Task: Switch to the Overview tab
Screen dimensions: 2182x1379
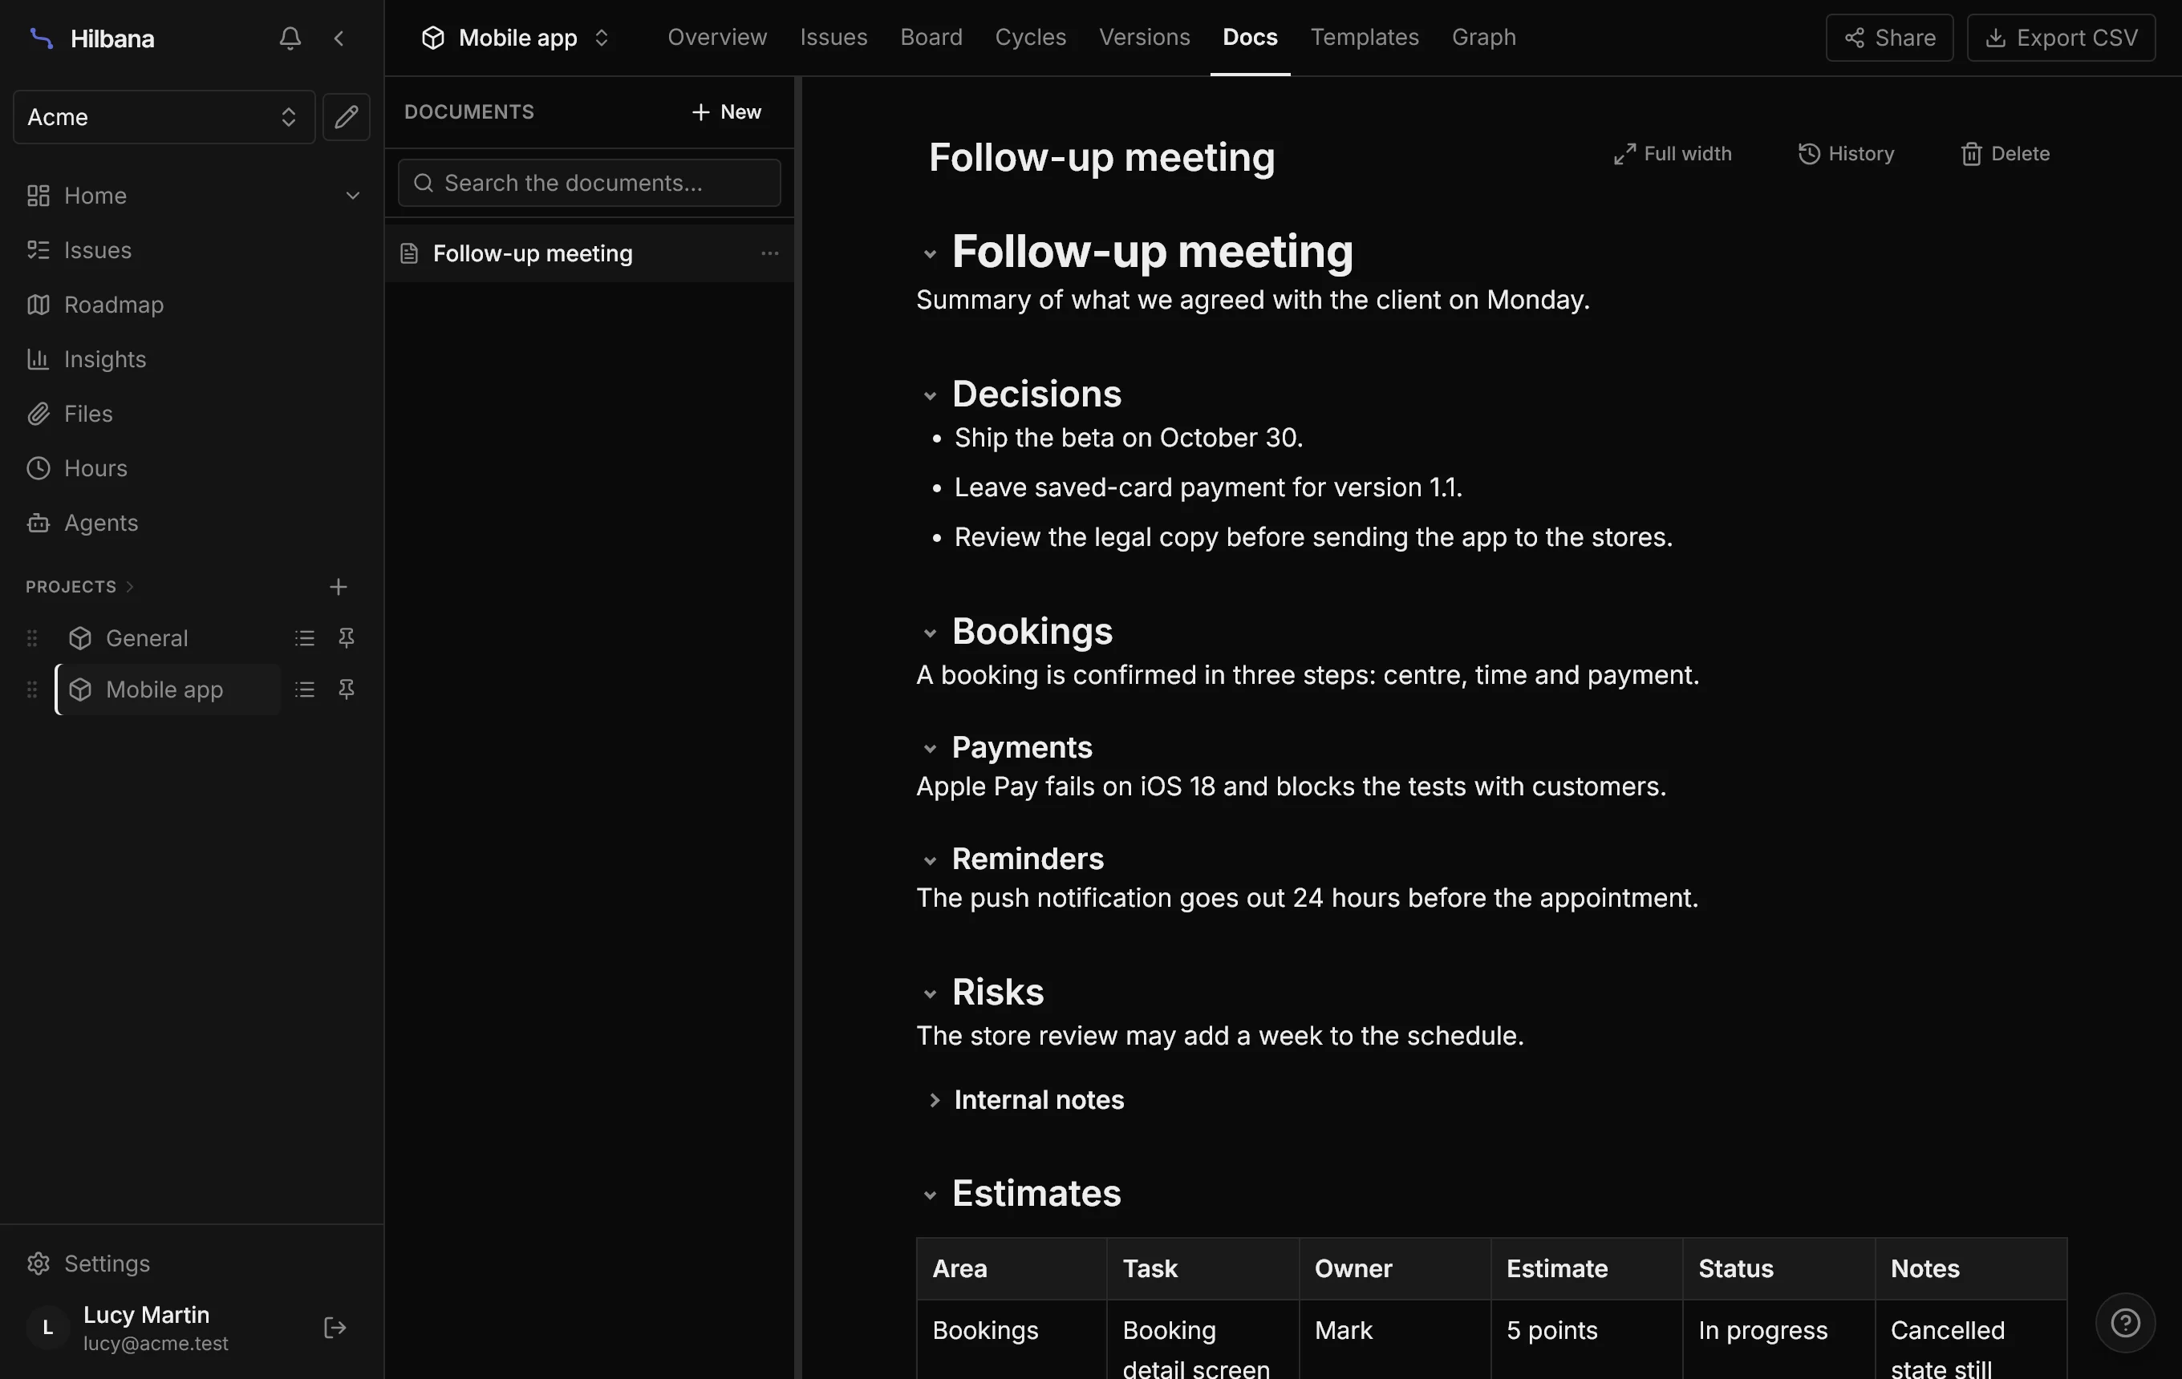Action: tap(716, 38)
